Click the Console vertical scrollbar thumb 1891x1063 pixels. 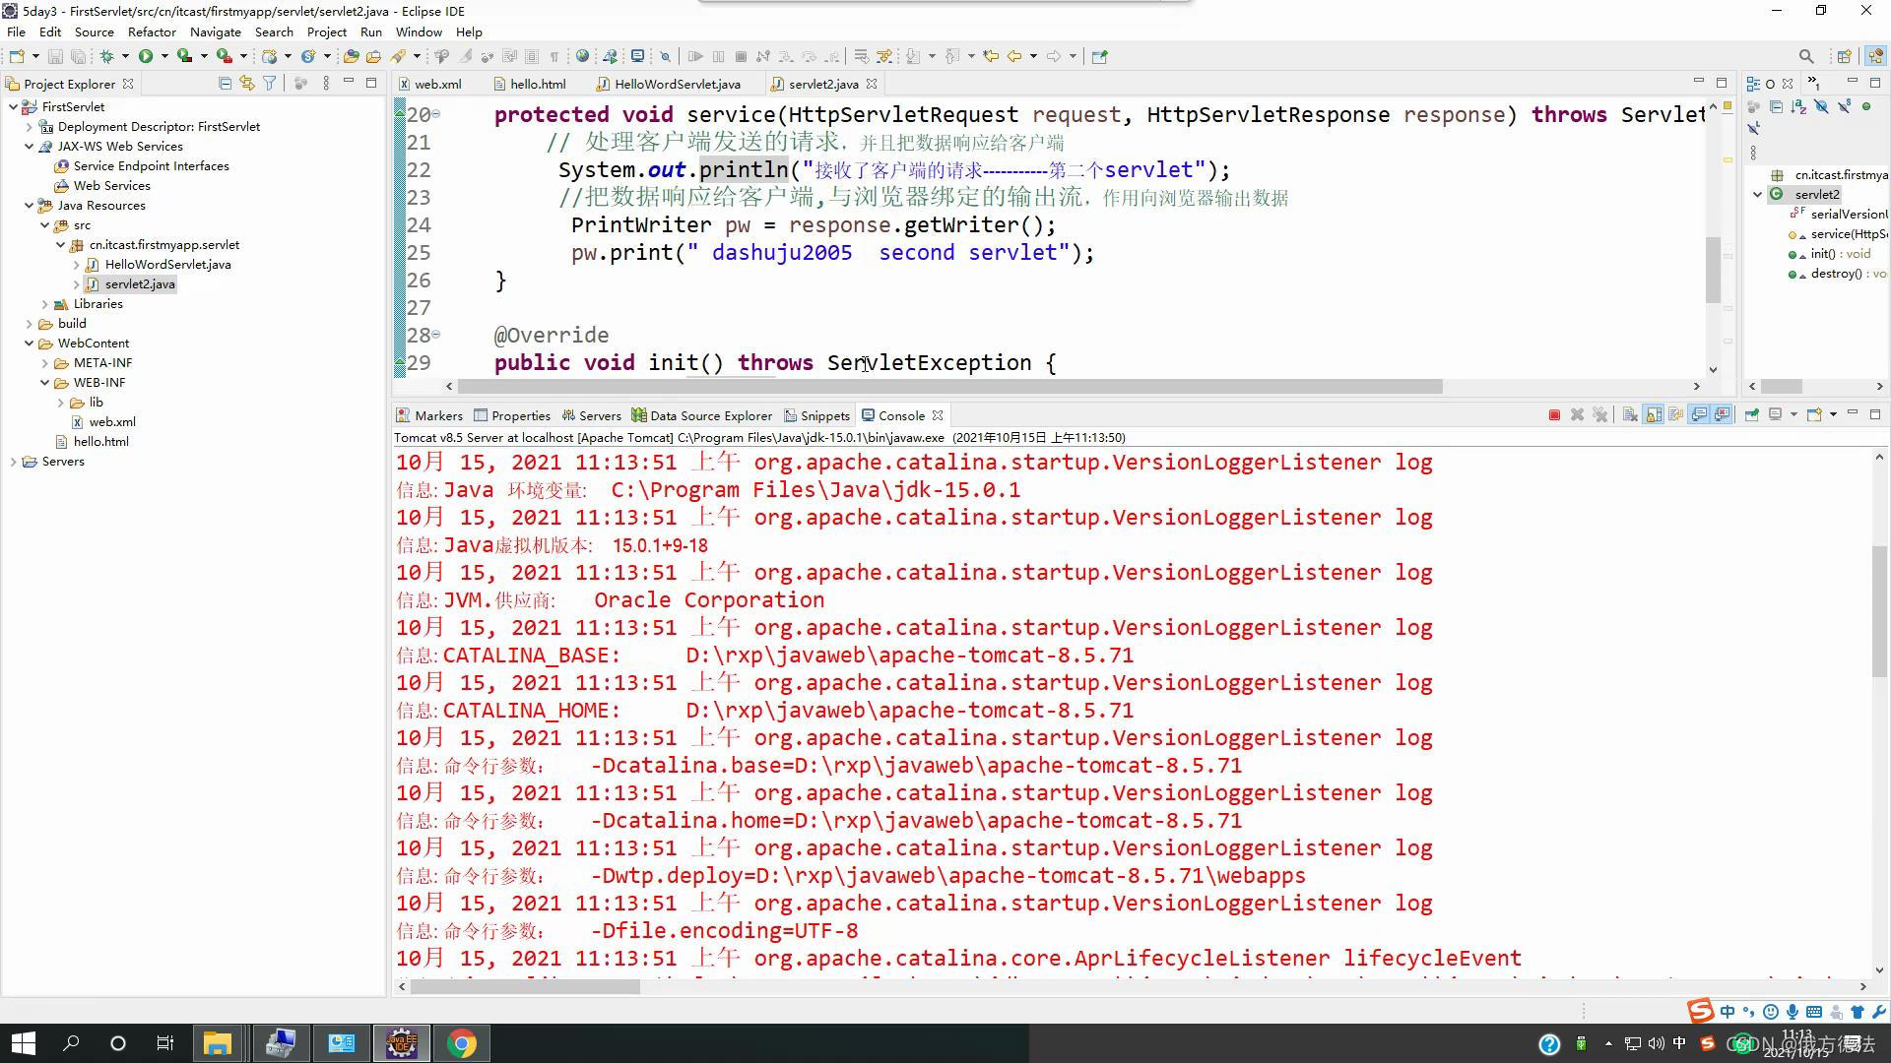click(1879, 610)
